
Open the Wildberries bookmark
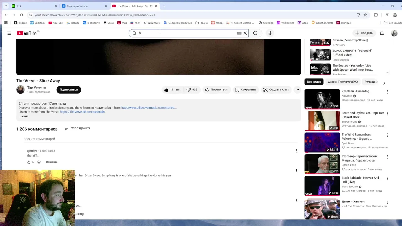click(x=285, y=23)
